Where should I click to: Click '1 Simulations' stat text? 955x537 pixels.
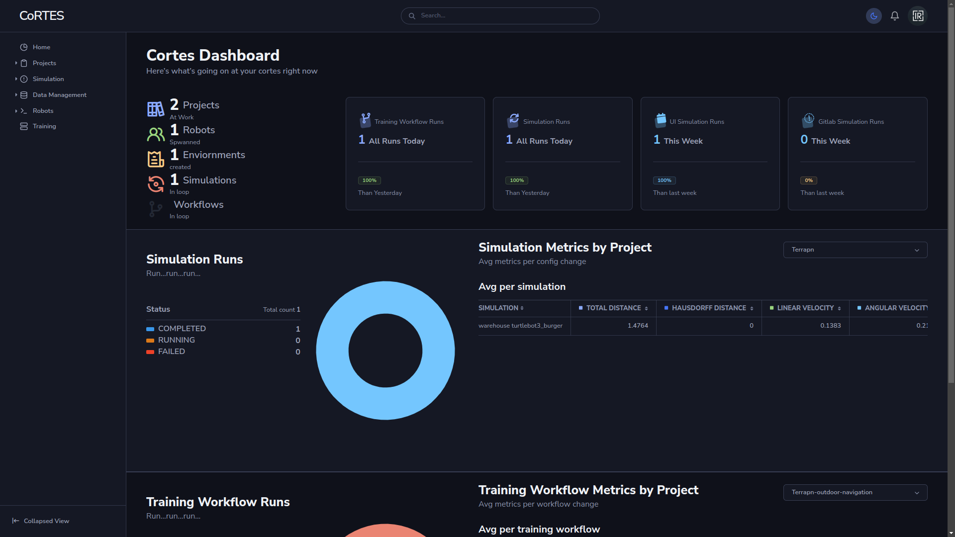[203, 180]
